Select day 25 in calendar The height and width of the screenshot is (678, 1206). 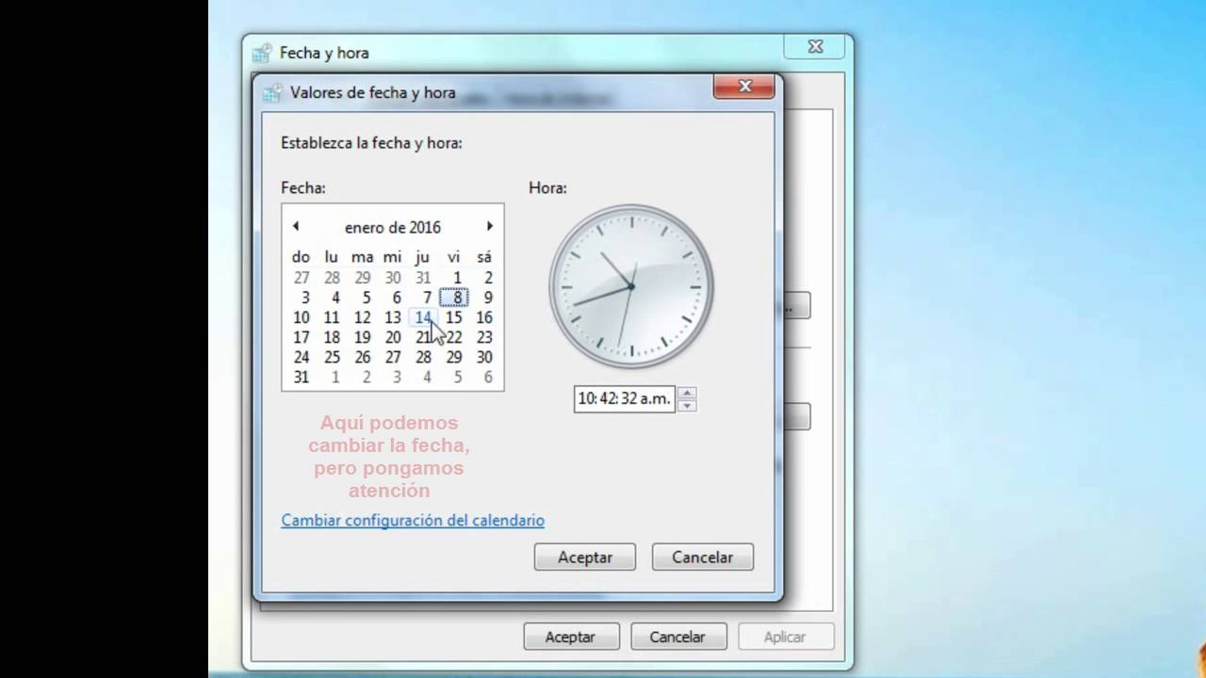tap(332, 357)
